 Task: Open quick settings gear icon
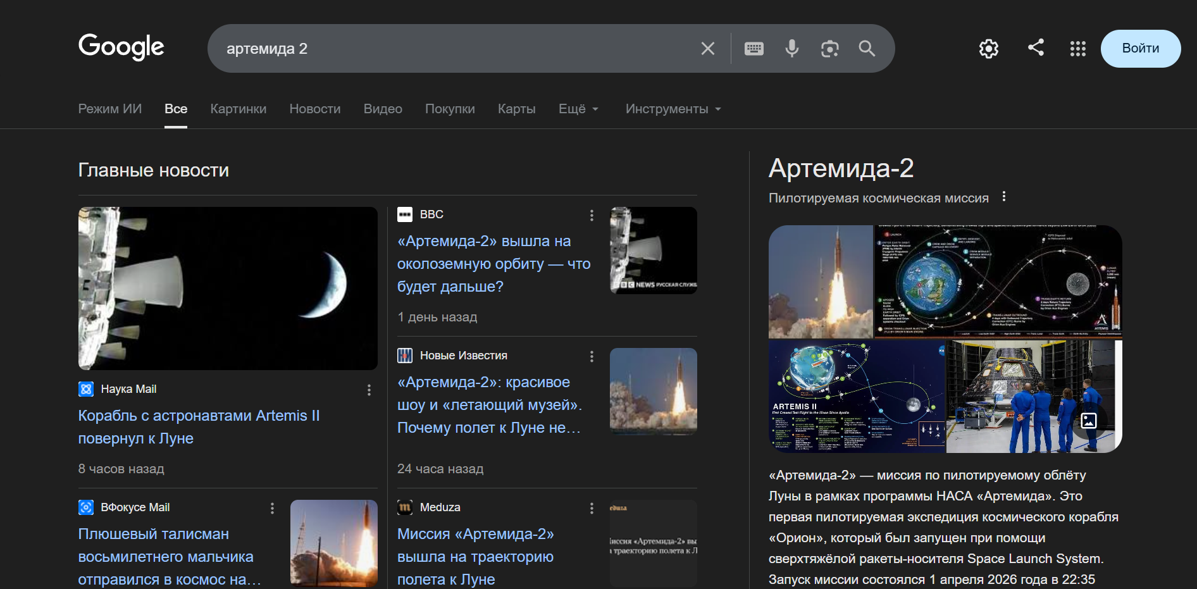988,49
